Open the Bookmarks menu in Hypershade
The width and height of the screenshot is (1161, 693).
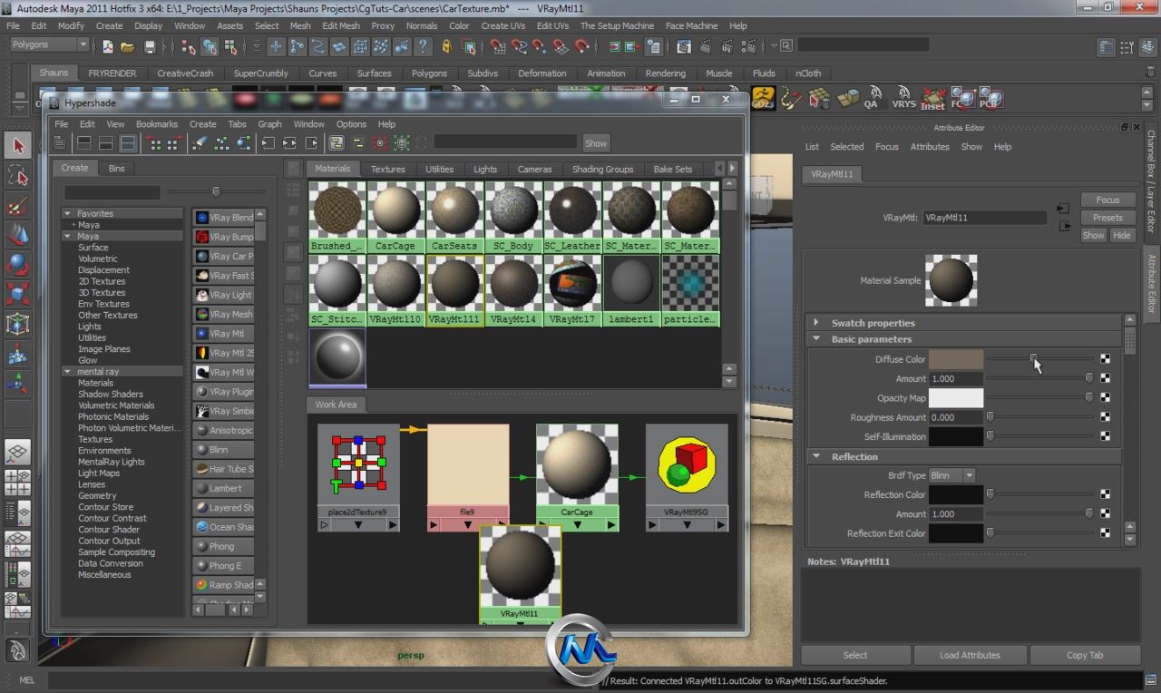click(x=157, y=124)
